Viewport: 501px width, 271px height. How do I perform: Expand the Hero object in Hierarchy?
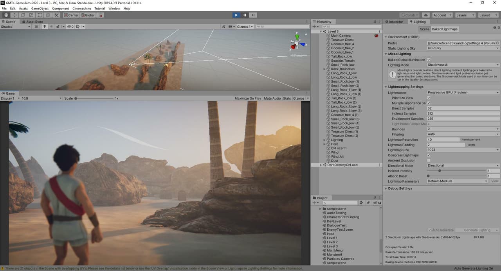pyautogui.click(x=324, y=144)
